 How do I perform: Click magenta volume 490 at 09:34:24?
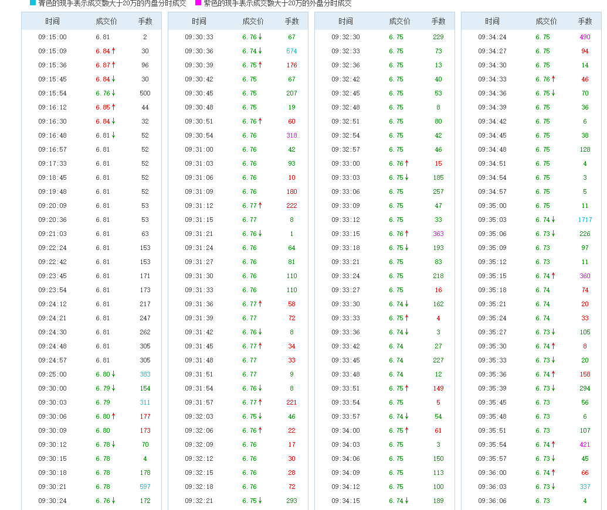pyautogui.click(x=585, y=37)
